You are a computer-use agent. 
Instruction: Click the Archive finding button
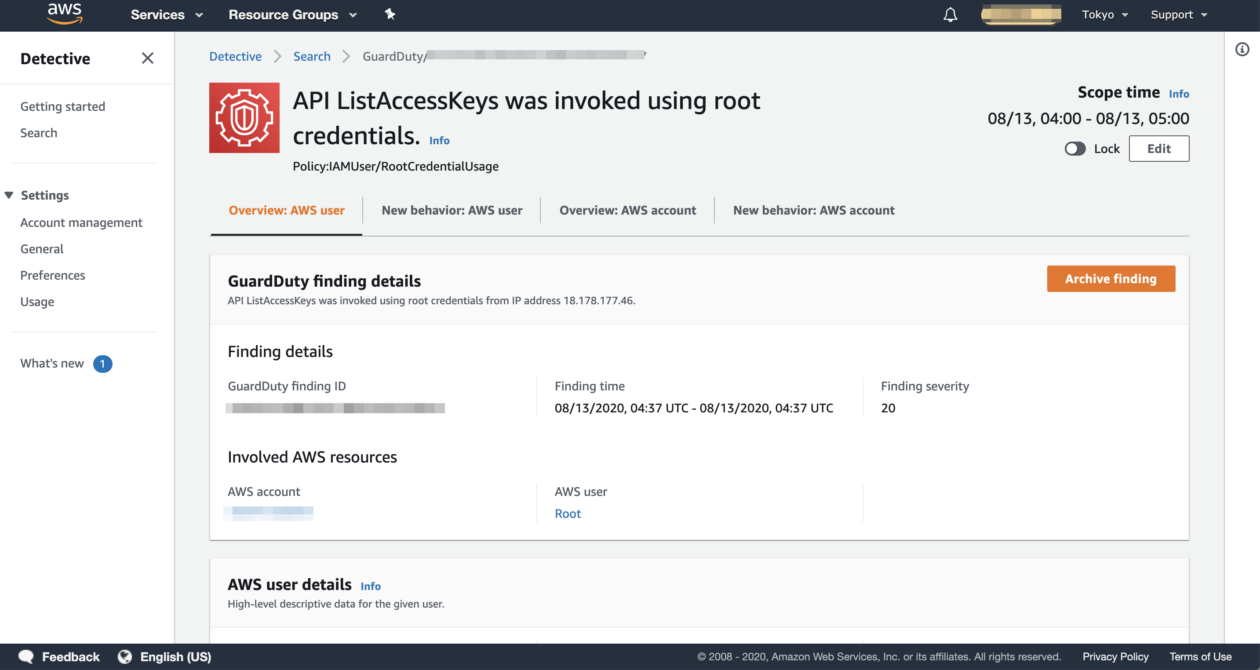coord(1111,279)
